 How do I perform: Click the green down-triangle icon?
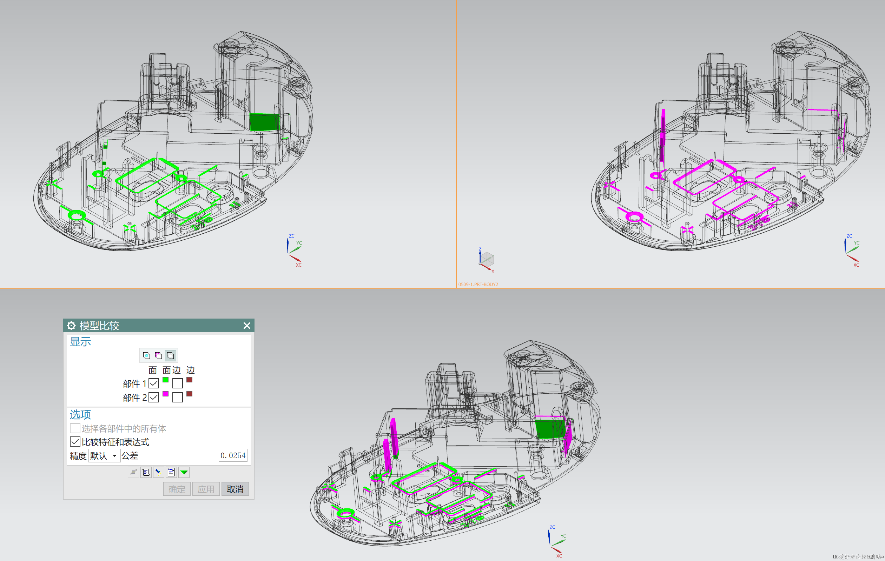pos(184,472)
